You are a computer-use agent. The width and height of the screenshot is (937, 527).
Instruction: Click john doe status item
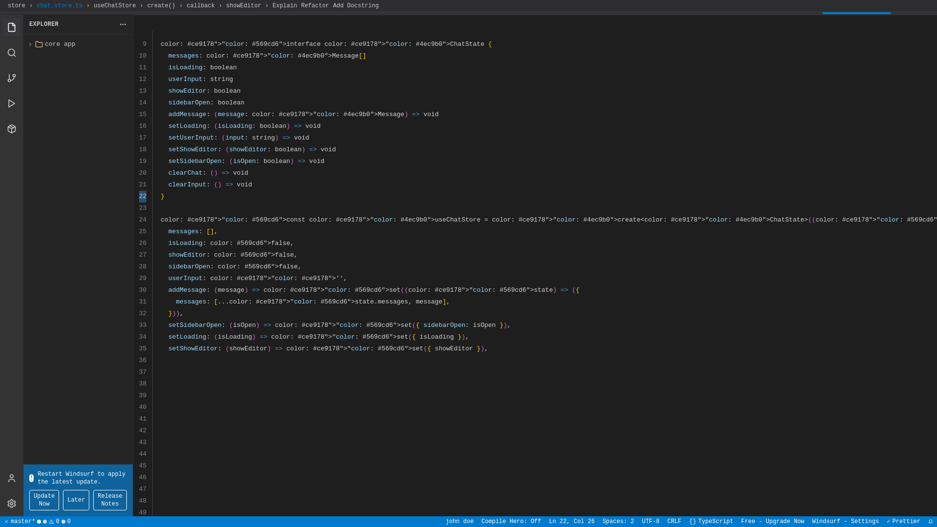tap(459, 522)
